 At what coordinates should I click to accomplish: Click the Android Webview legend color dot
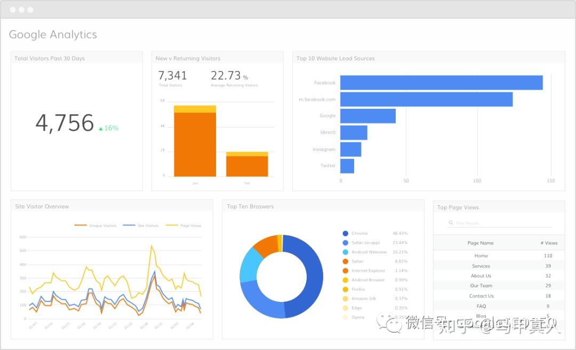pos(345,252)
